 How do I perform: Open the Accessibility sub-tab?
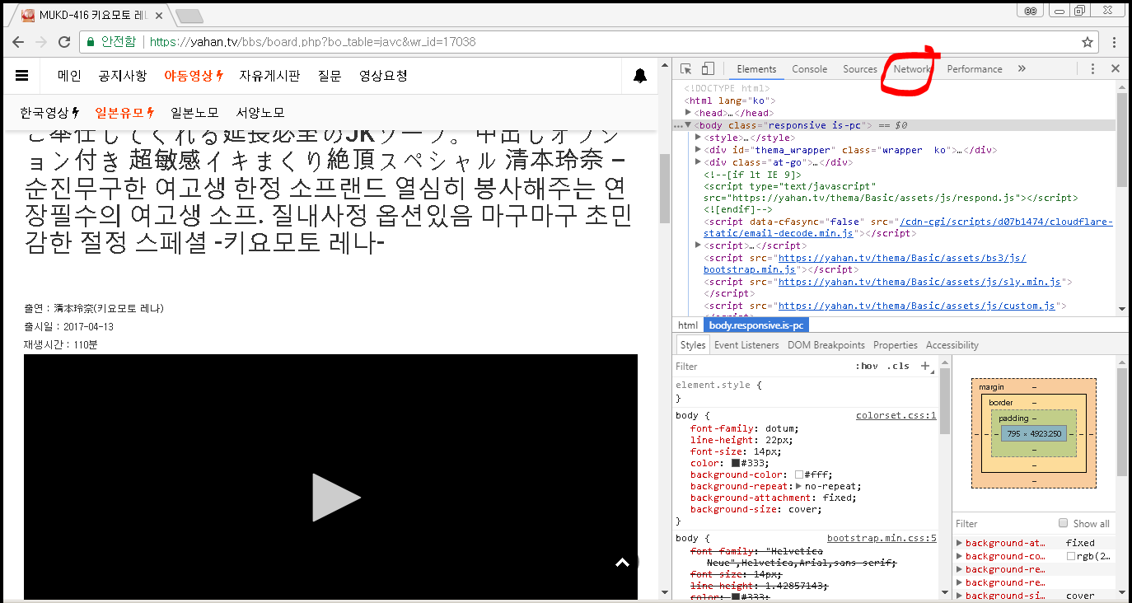point(952,345)
